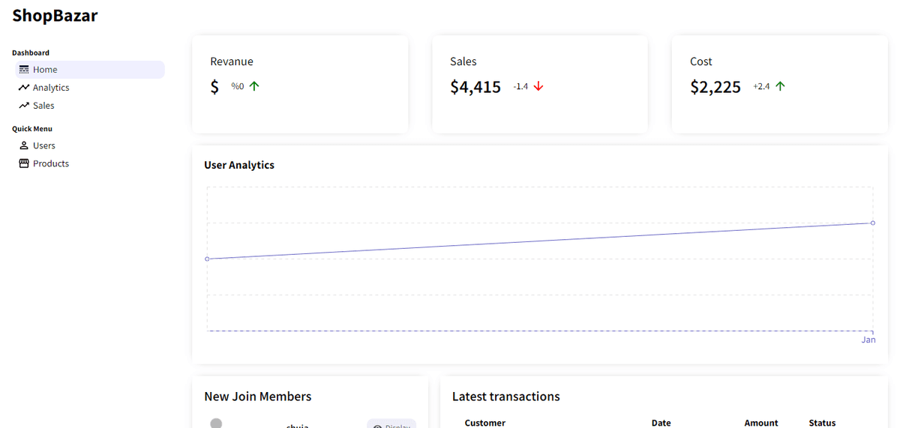Click the 'Sales' title in the stats card
This screenshot has height=428, width=900.
click(463, 61)
